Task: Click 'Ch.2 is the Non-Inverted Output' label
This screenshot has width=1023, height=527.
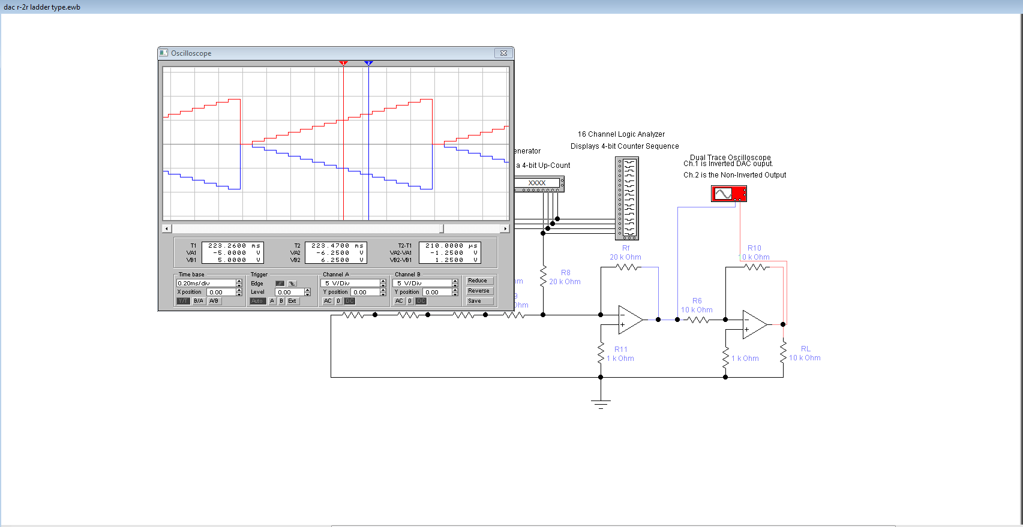Action: (734, 175)
